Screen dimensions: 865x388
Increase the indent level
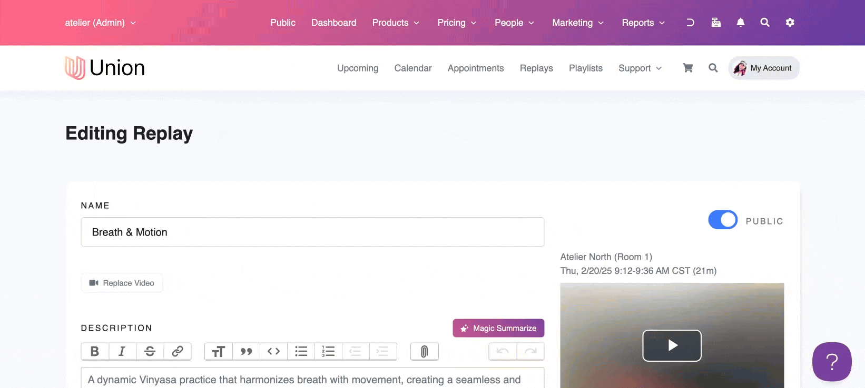pyautogui.click(x=383, y=351)
